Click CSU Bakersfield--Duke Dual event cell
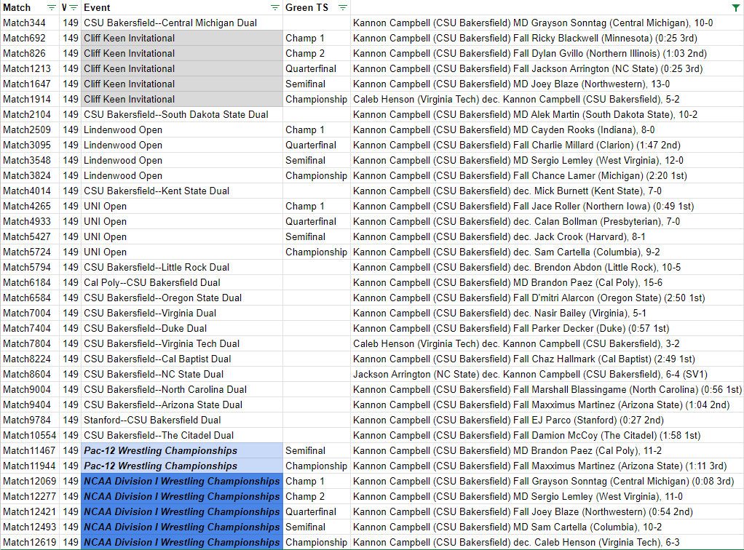This screenshot has width=744, height=550. click(x=182, y=328)
